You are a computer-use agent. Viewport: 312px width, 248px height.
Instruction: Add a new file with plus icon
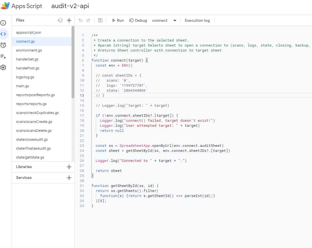(69, 20)
